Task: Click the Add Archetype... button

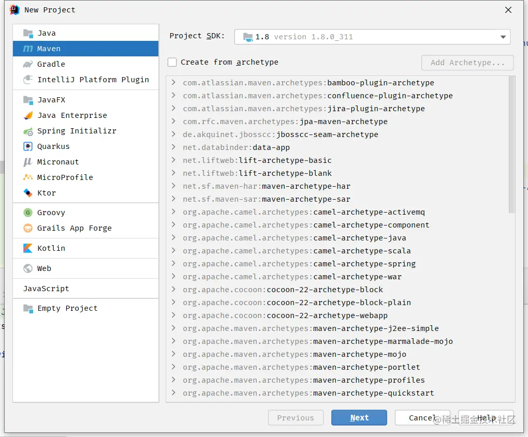Action: [467, 63]
